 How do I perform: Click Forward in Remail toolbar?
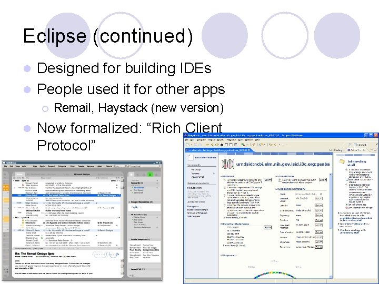pyautogui.click(x=51, y=166)
